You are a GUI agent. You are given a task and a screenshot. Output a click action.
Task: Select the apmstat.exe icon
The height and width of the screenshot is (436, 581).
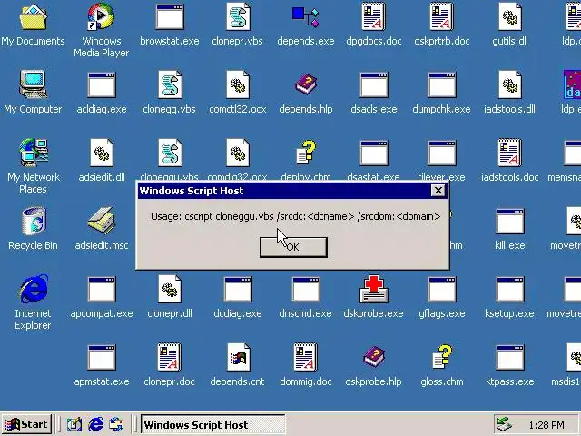pyautogui.click(x=101, y=358)
